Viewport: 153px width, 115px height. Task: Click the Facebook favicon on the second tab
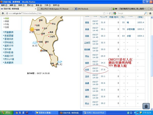[76, 9]
